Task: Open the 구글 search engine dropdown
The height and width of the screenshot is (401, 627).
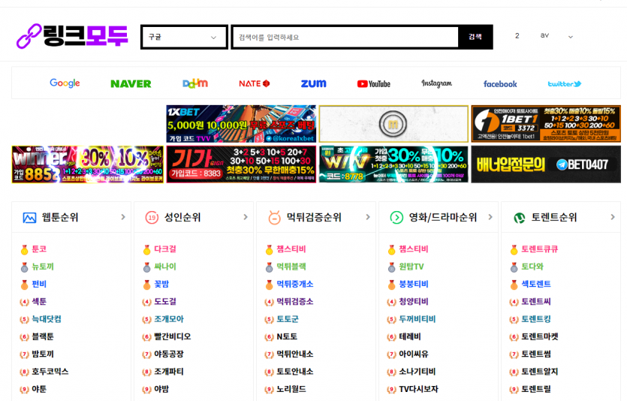Action: click(184, 37)
